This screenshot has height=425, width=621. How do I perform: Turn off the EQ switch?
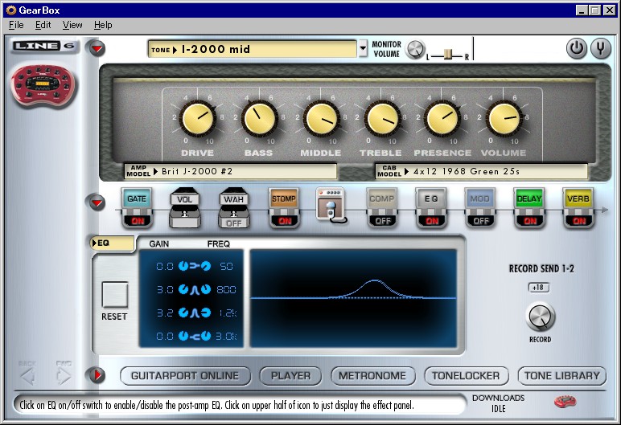[x=432, y=220]
